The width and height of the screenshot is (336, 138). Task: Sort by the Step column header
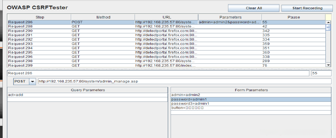[x=39, y=17]
